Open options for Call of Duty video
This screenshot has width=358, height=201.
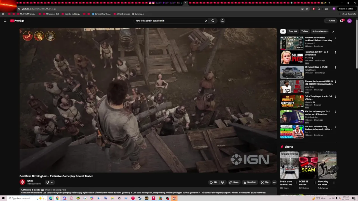point(335,97)
